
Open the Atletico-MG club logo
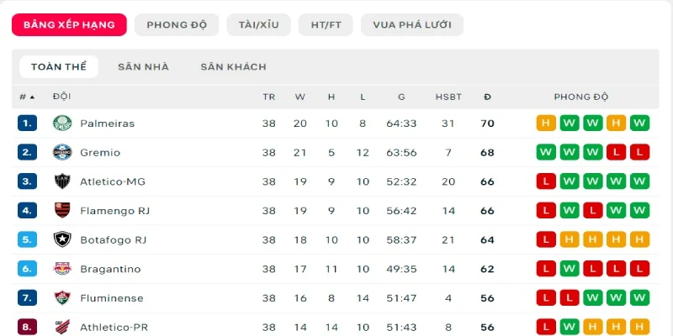point(62,181)
